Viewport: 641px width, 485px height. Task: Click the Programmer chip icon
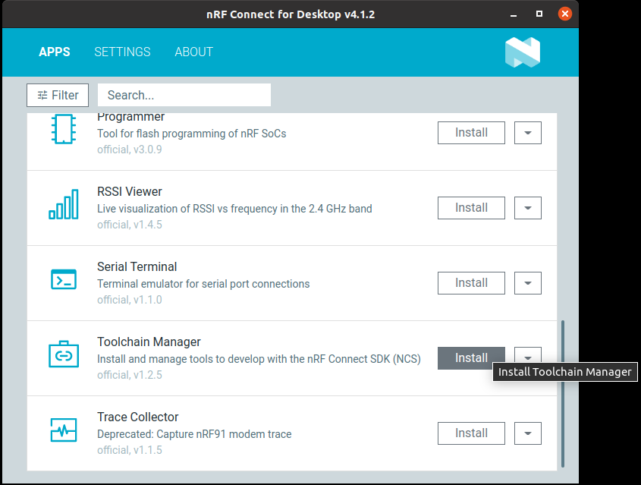pyautogui.click(x=64, y=129)
